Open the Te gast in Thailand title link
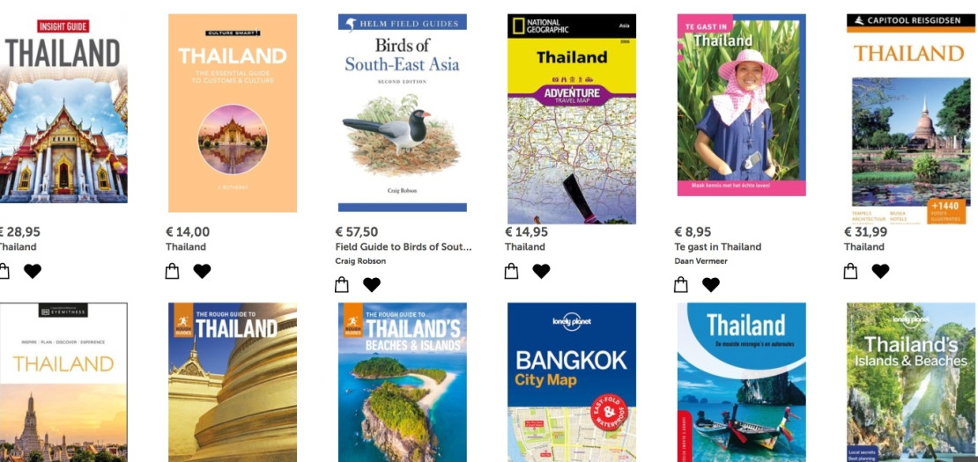978x462 pixels. click(718, 246)
